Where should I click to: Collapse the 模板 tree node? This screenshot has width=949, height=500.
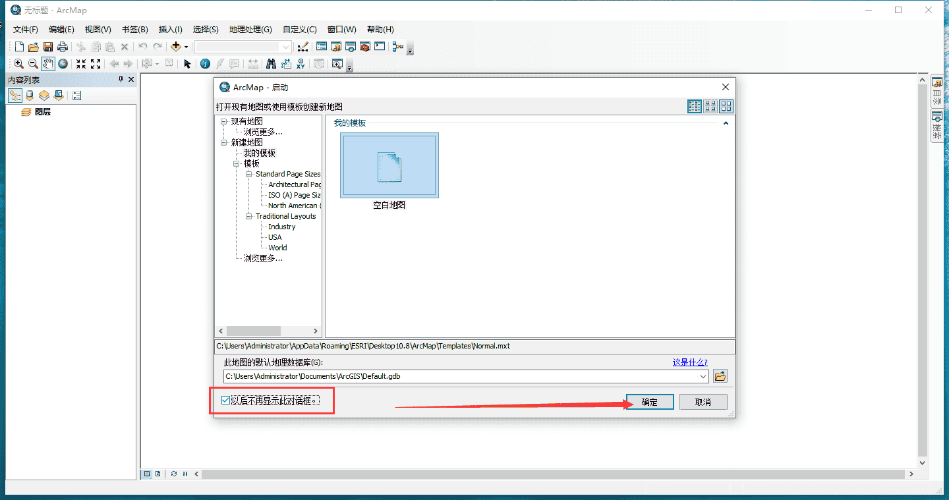(237, 163)
